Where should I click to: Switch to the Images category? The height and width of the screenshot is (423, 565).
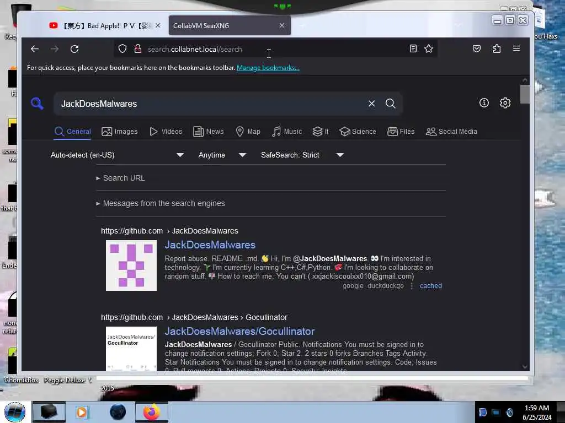coord(120,132)
